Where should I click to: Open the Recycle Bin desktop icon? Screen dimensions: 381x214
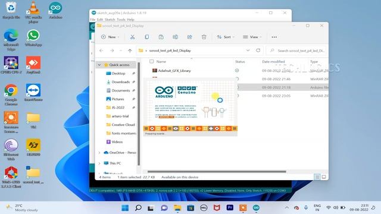(11, 10)
